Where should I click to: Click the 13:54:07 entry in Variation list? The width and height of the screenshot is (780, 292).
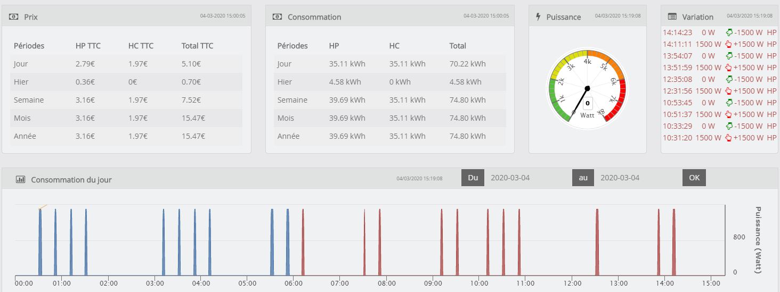point(678,56)
